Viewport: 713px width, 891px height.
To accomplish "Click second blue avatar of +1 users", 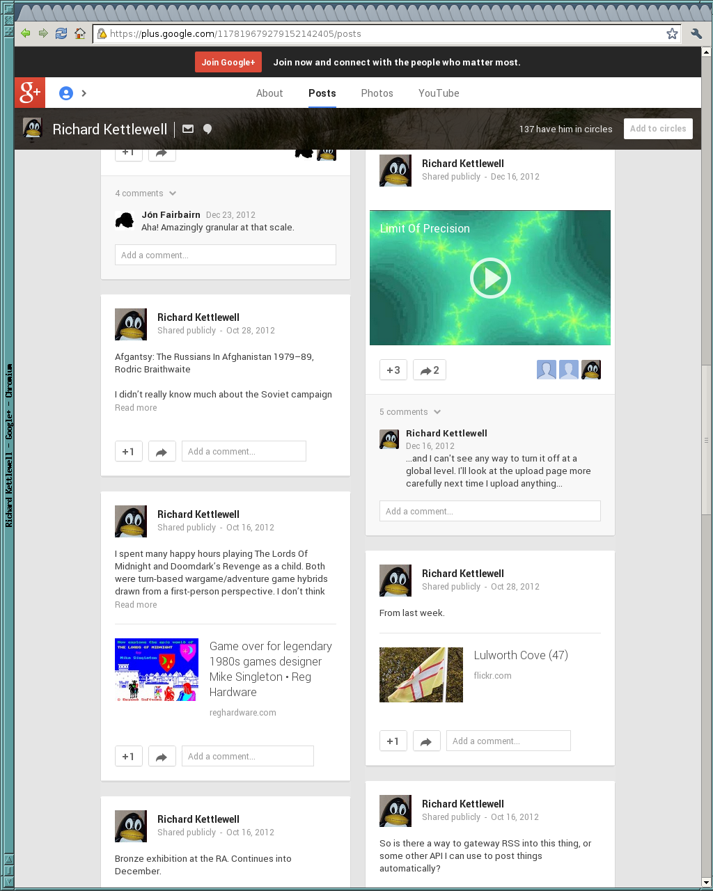I will tap(569, 370).
